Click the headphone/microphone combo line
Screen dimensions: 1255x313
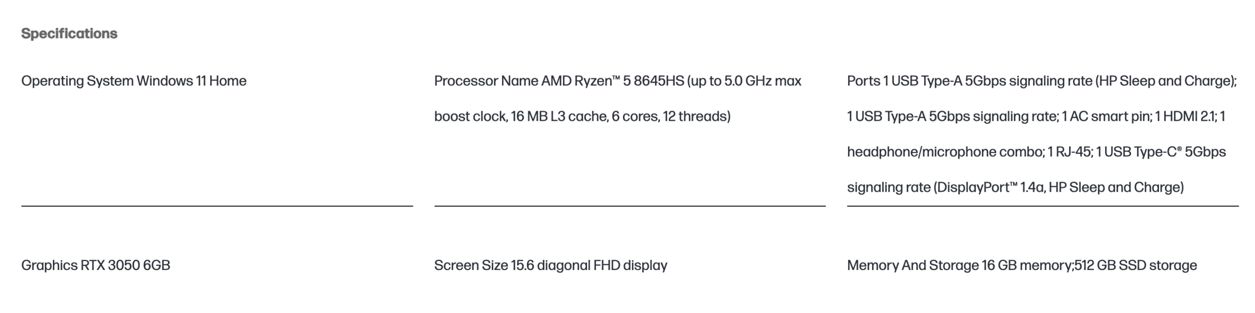tap(1036, 152)
